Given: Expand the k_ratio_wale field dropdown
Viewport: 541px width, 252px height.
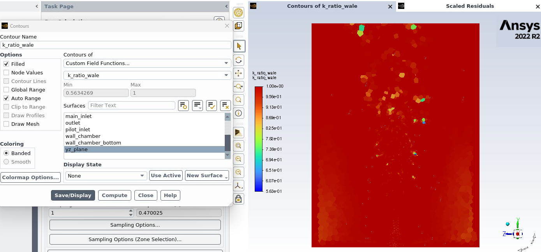Looking at the screenshot, I should click(x=147, y=75).
